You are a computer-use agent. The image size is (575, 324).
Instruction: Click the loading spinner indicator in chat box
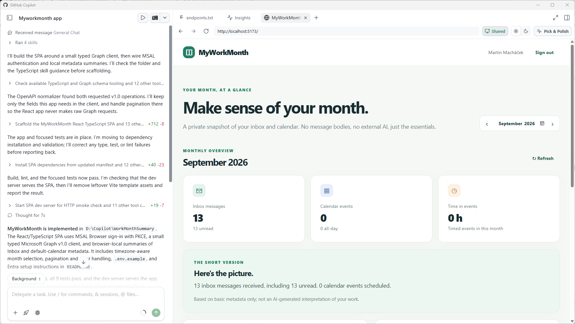(x=143, y=312)
